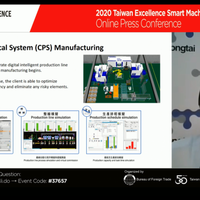
Task: Click the 50th anniversary logo
Action: [181, 180]
